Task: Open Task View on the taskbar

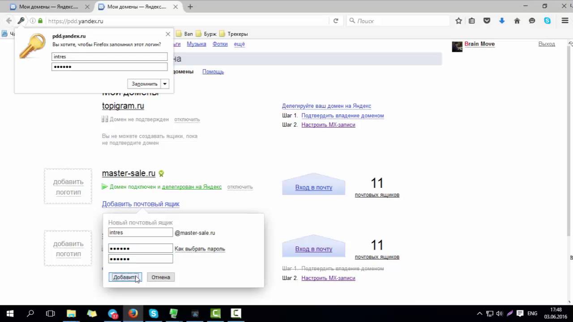Action: pos(51,314)
